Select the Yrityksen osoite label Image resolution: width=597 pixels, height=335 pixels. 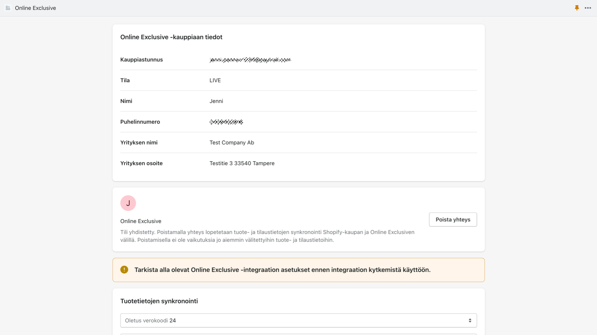tap(141, 163)
